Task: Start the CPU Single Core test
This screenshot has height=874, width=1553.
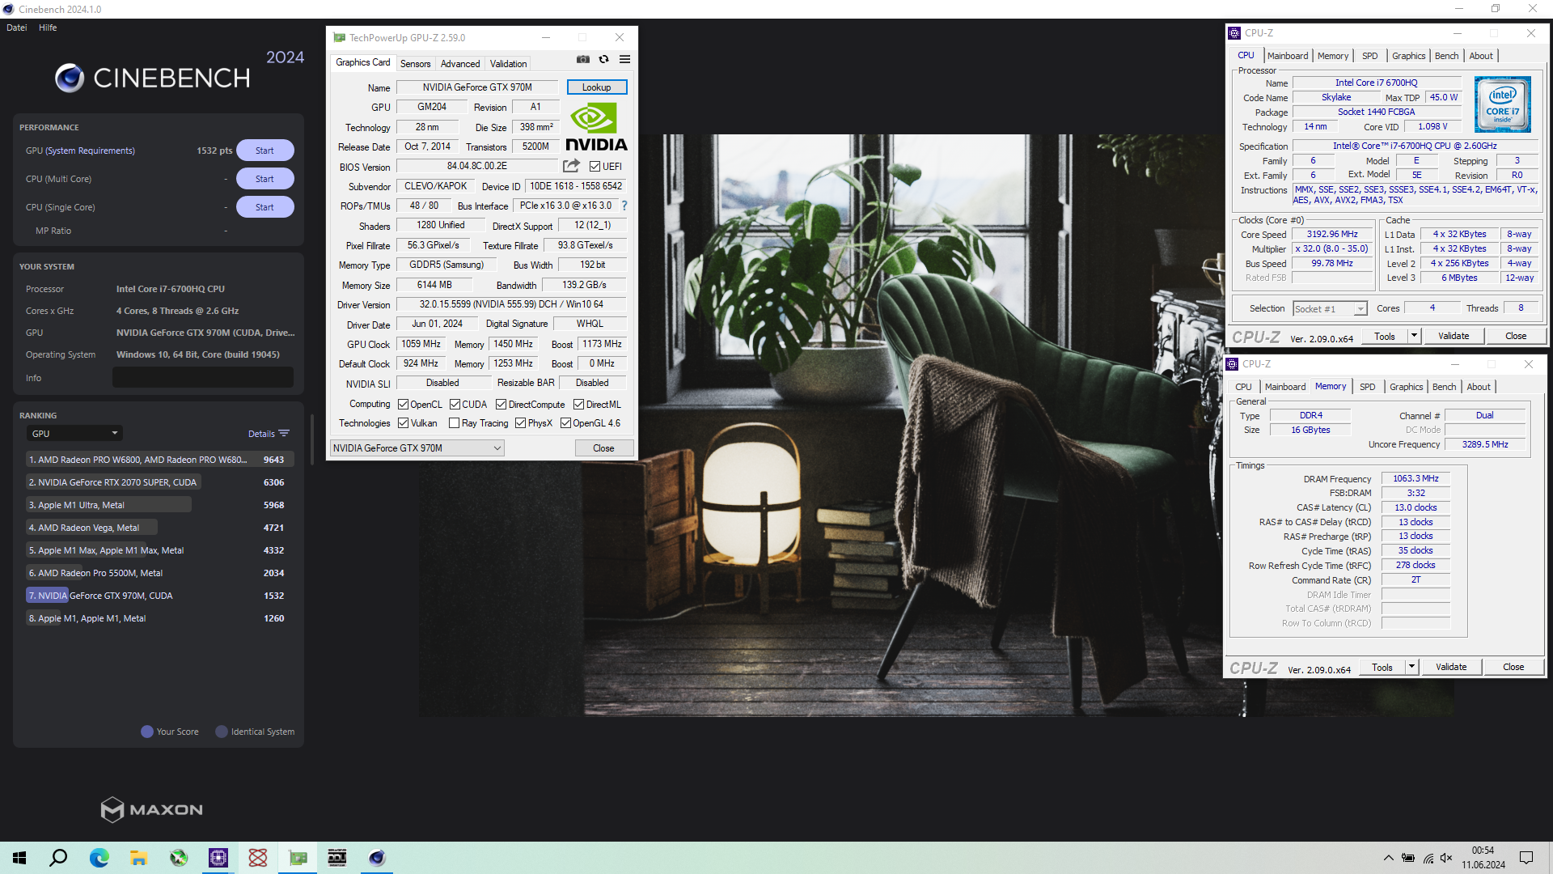Action: 264,207
